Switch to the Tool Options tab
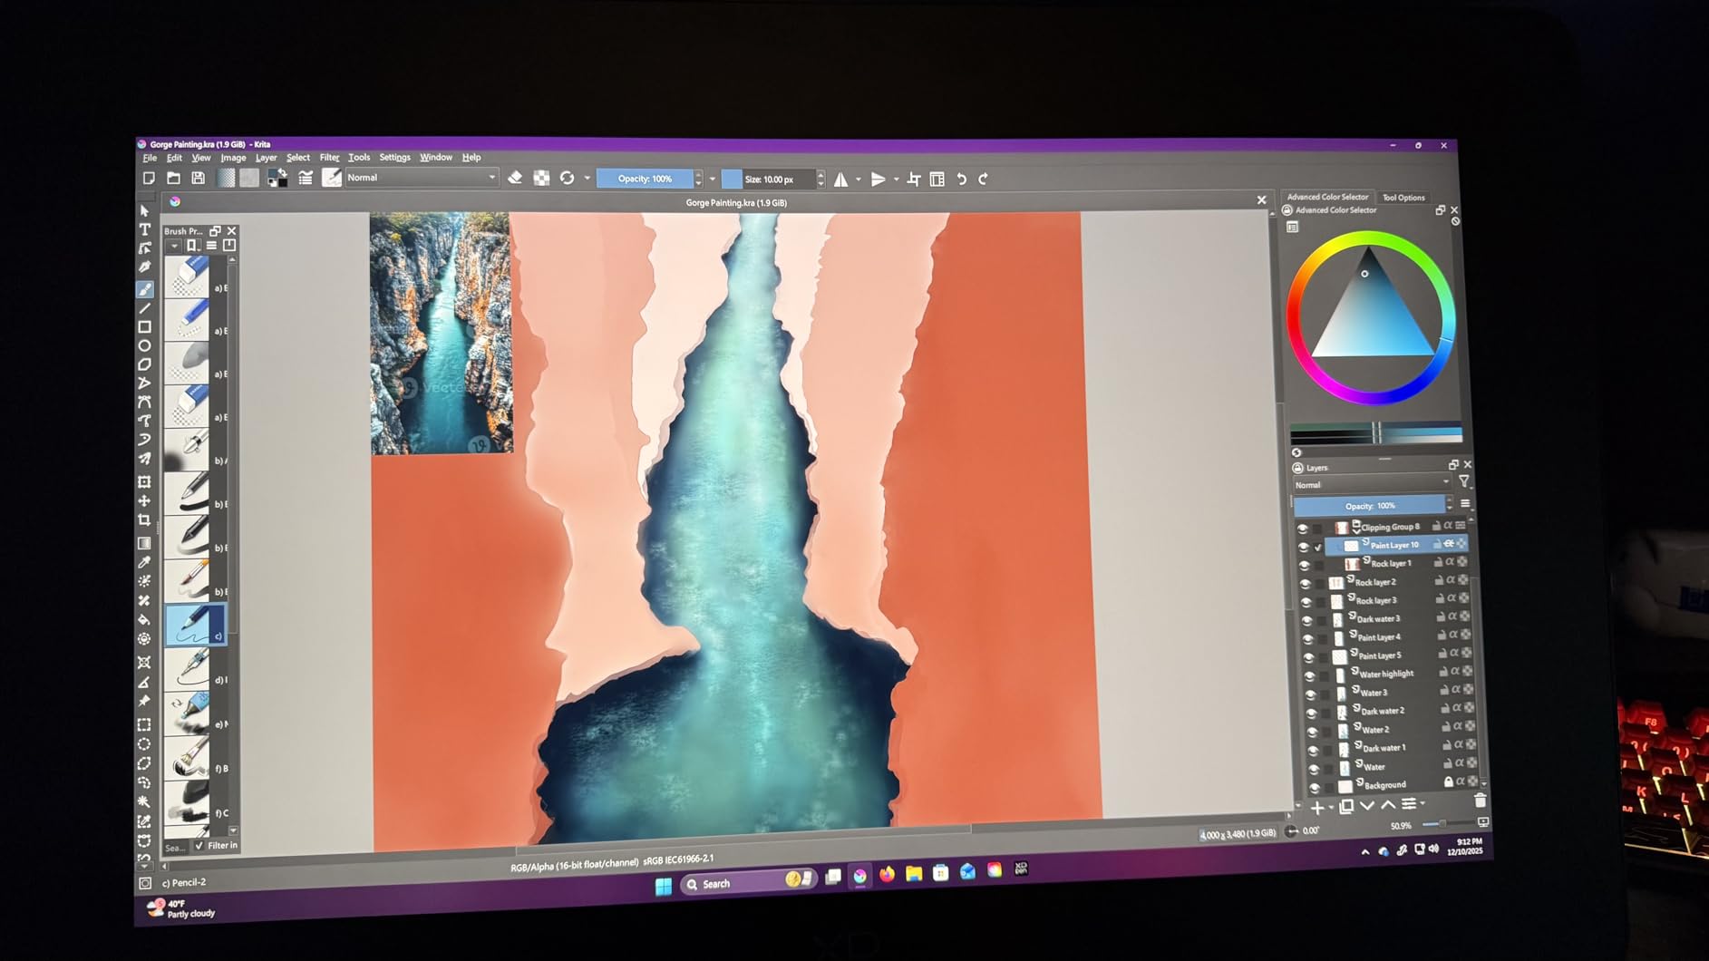Screen dimensions: 1709x961 [1403, 197]
